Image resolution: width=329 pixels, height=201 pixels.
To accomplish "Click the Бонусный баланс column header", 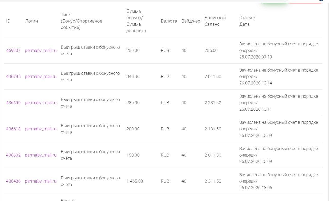I will coord(215,21).
